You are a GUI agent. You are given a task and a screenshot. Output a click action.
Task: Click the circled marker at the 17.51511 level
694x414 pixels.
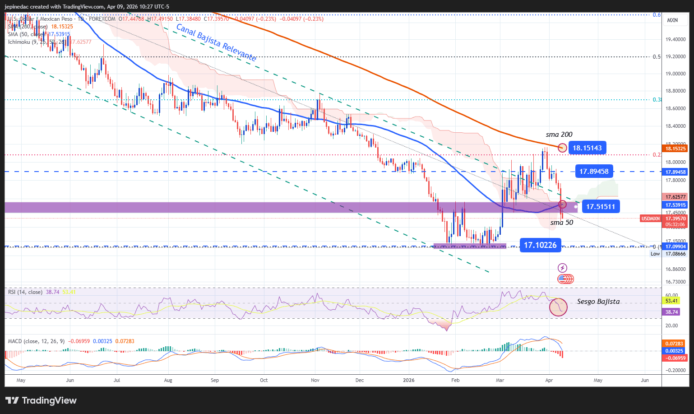click(x=562, y=204)
